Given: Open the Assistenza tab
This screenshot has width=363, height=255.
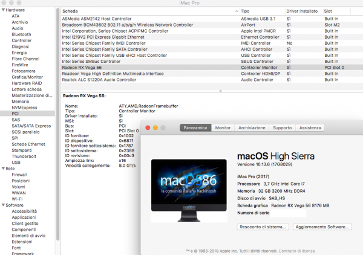Looking at the screenshot, I should coord(310,127).
